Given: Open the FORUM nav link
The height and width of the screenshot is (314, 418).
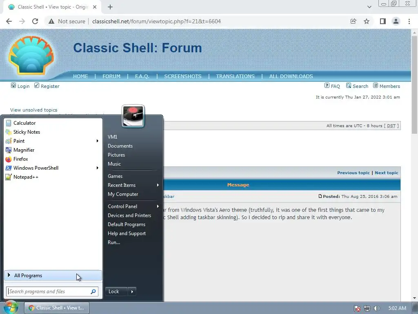Looking at the screenshot, I should 111,76.
